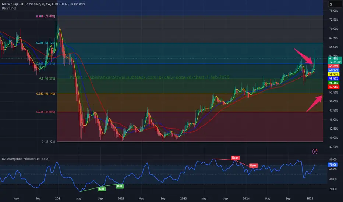
Task: Click the 2024 time axis label
Action: (x=246, y=198)
